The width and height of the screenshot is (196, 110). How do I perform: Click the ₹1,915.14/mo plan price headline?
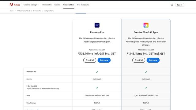tap(146, 54)
